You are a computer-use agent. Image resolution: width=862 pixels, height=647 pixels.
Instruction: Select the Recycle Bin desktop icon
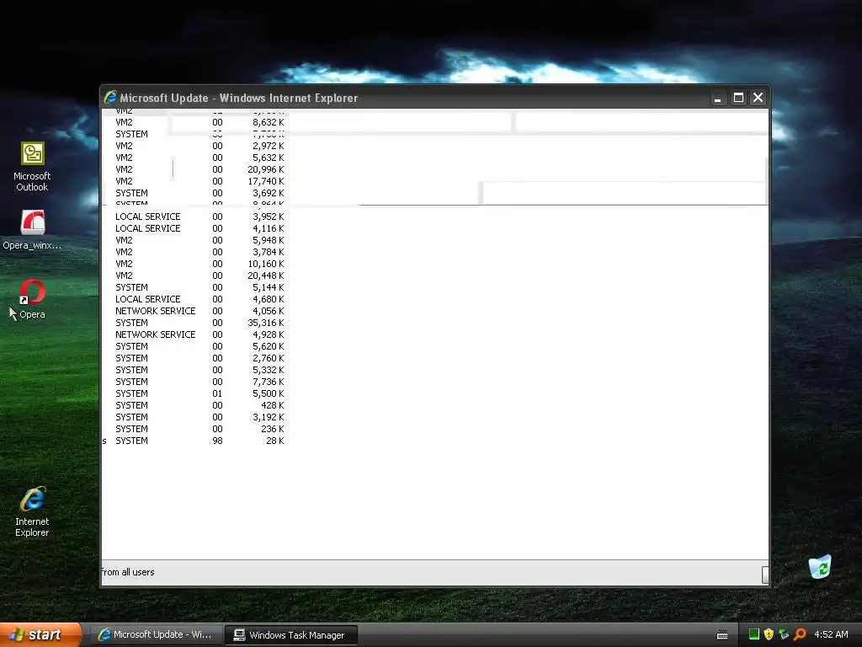tap(820, 567)
